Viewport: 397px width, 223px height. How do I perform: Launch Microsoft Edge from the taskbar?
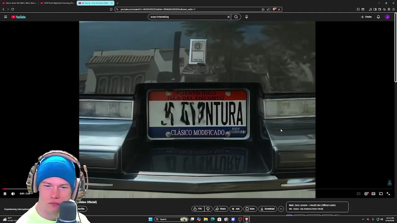click(x=212, y=219)
